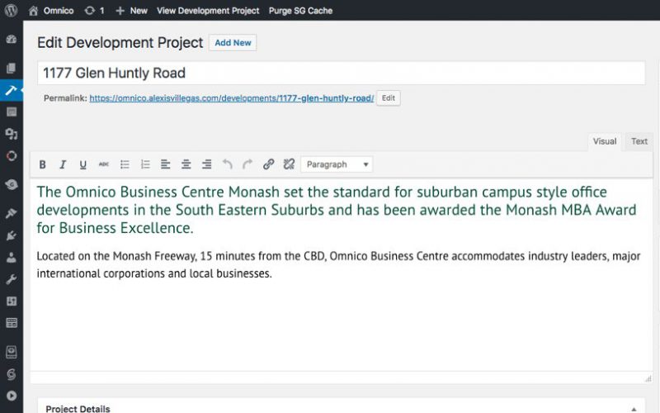Collapse the Project Details panel arrow
The image size is (660, 413).
coord(634,409)
